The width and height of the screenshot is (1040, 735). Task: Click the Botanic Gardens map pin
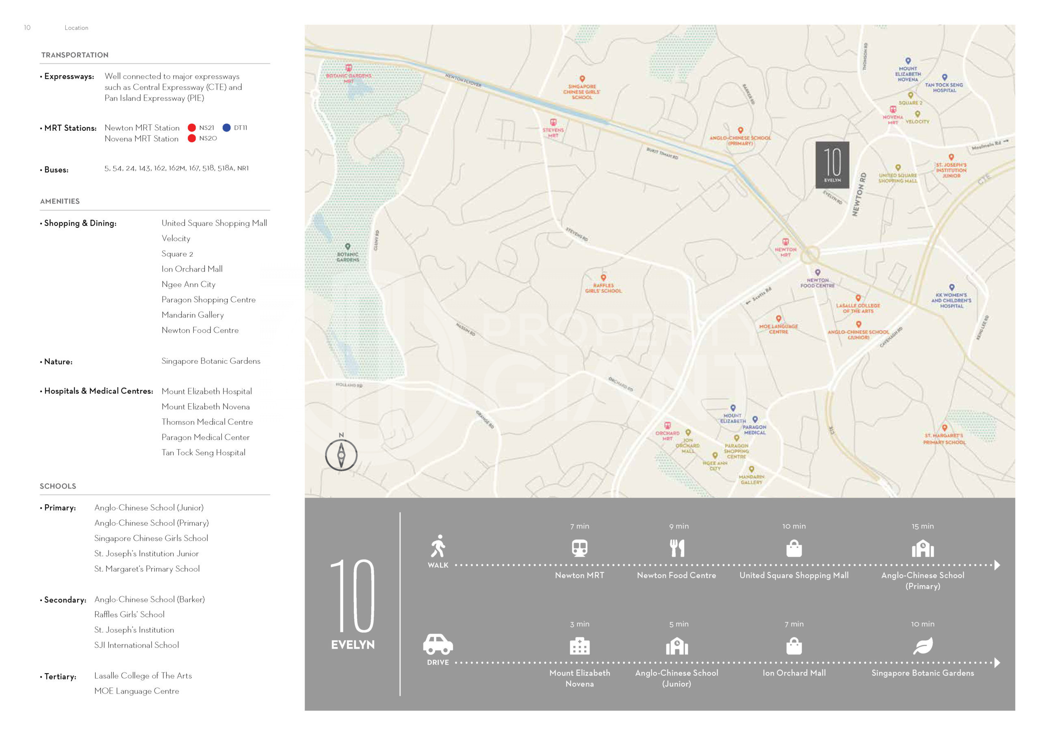point(347,247)
